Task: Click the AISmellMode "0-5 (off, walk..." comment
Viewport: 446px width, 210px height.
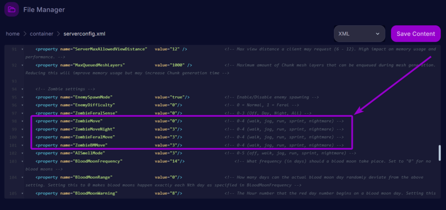Action: (x=290, y=153)
